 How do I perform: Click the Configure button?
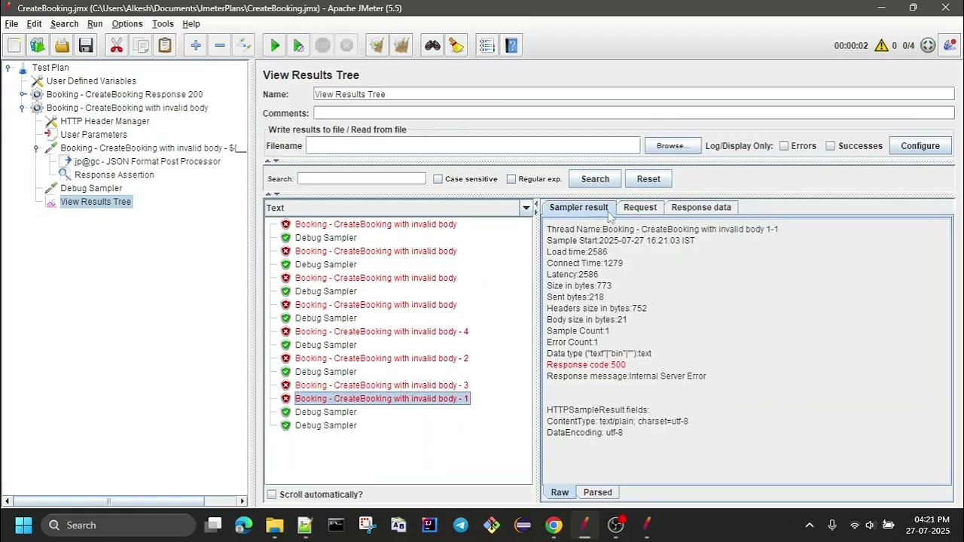pyautogui.click(x=920, y=146)
